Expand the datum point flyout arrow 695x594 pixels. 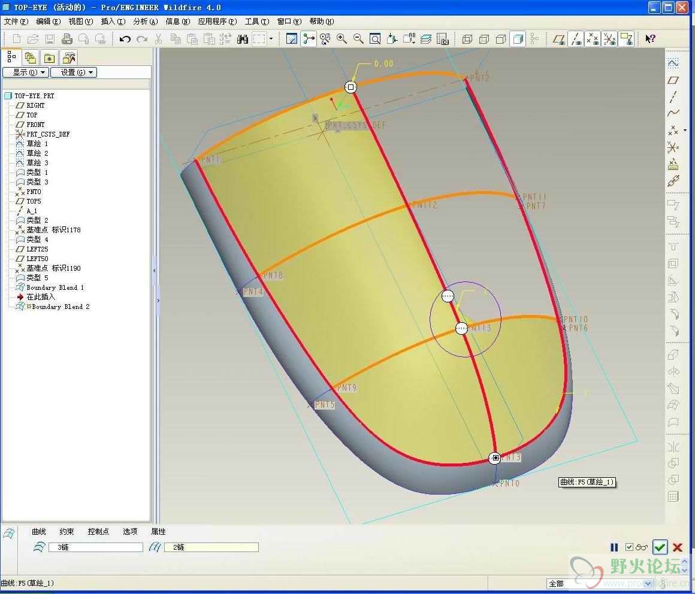(x=685, y=130)
